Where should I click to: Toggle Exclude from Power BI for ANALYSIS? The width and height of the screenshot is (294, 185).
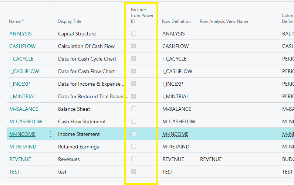[134, 34]
